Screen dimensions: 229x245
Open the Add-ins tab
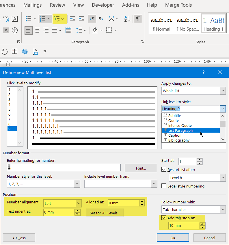click(131, 5)
